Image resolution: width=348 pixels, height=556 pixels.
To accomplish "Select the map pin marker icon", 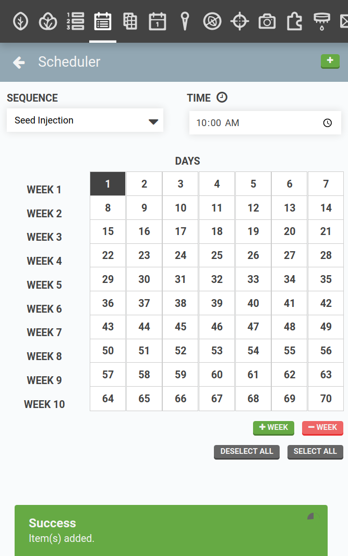I will (185, 21).
